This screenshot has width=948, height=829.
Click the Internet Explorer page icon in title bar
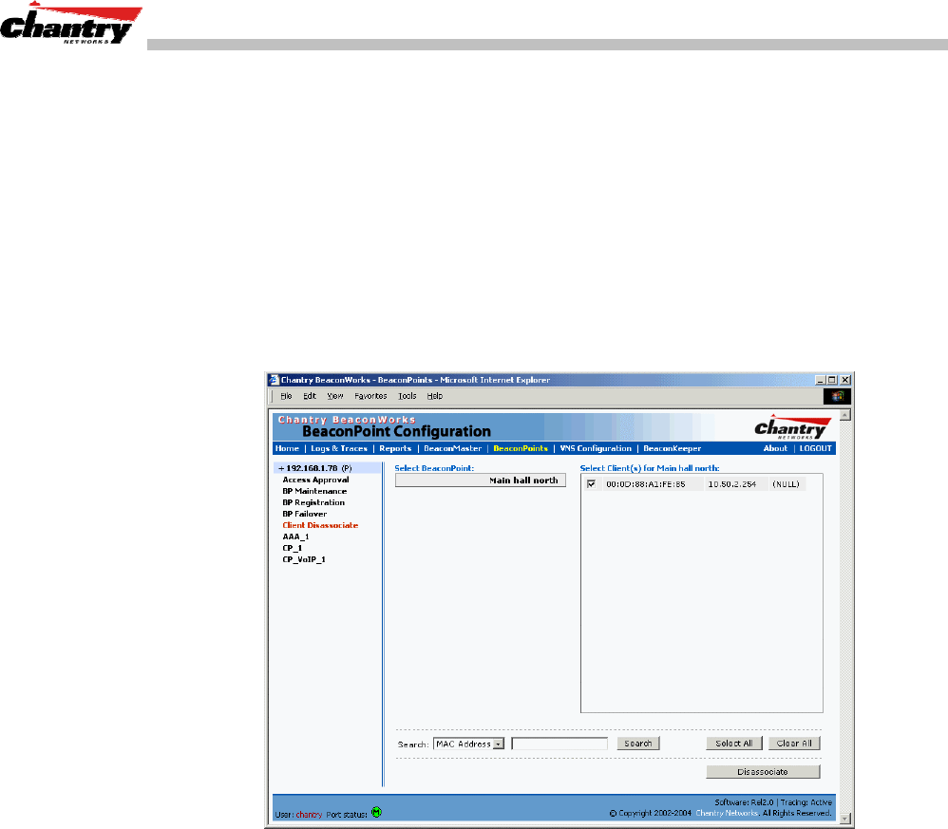[x=274, y=380]
